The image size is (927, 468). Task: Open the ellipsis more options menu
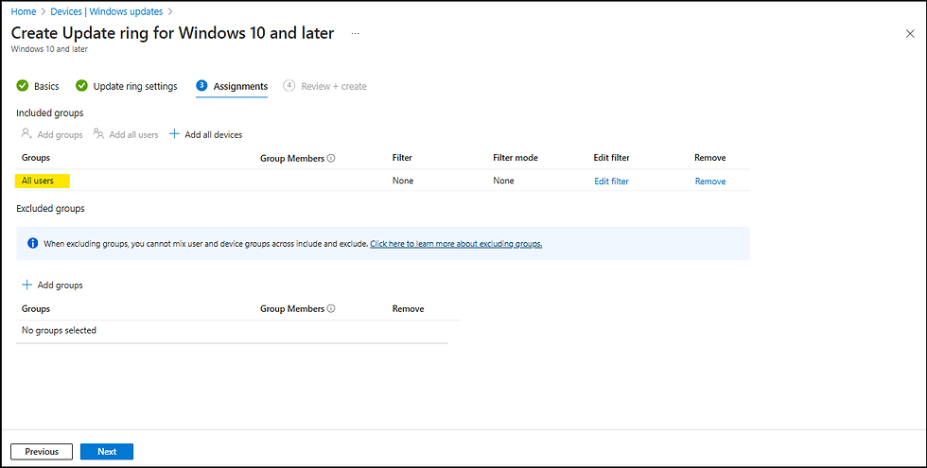pyautogui.click(x=356, y=34)
